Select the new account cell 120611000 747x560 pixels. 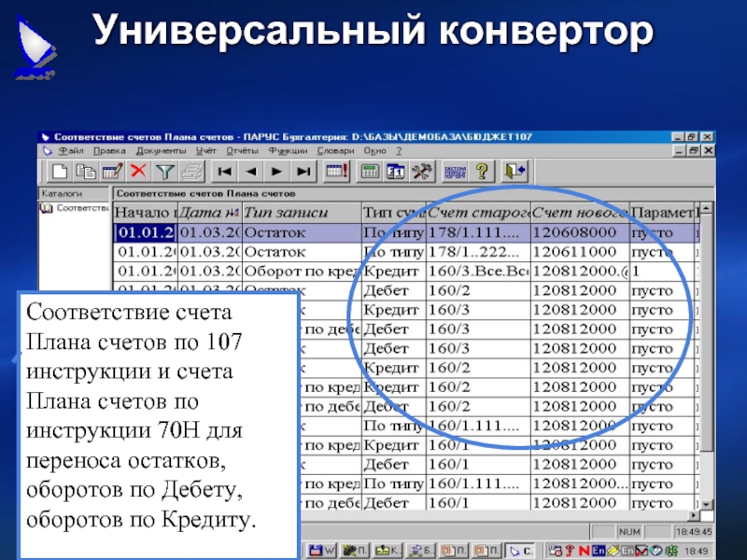tap(580, 252)
